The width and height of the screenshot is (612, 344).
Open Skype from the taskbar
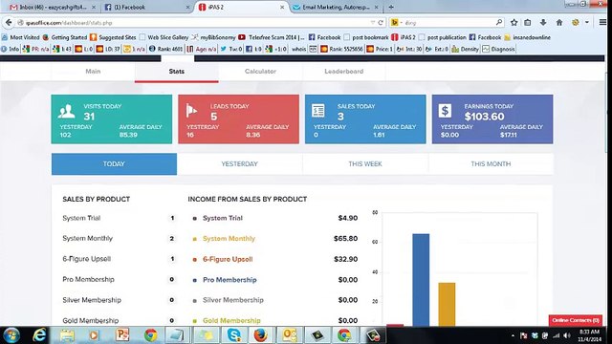click(233, 335)
